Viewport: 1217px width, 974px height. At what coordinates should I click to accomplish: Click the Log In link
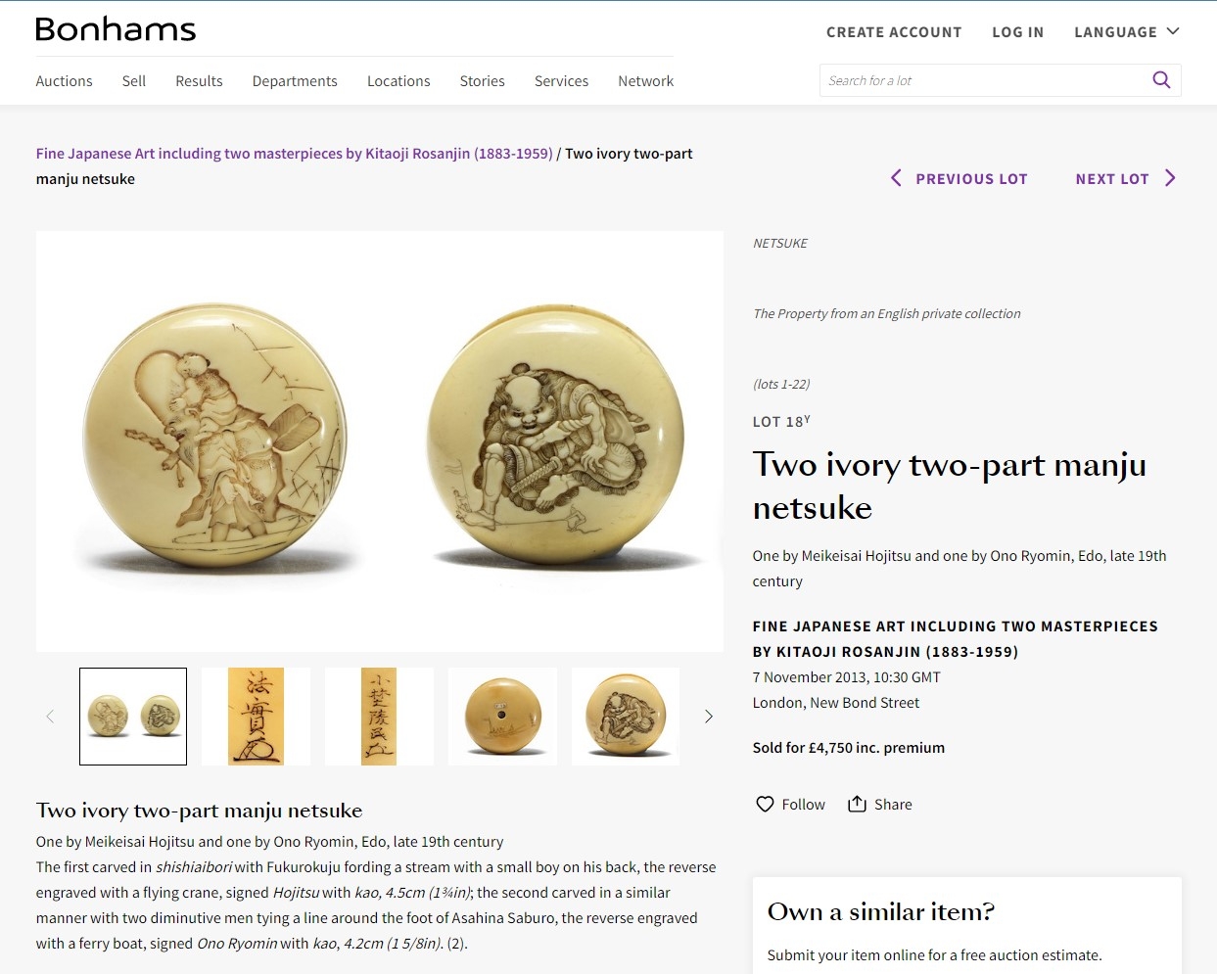tap(1018, 32)
